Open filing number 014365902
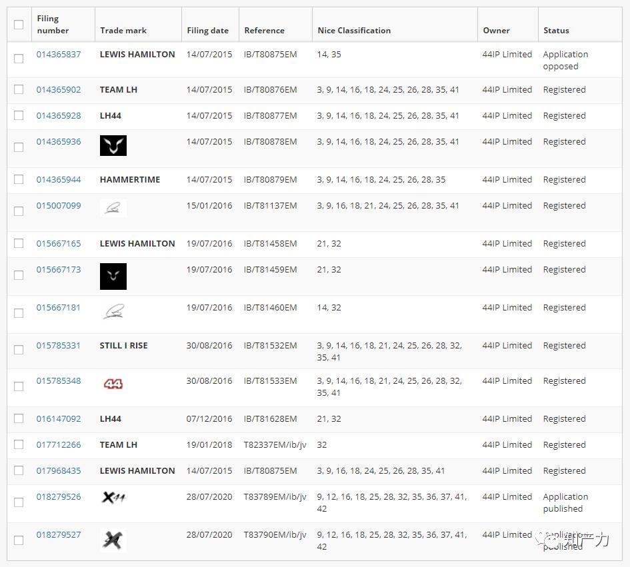The width and height of the screenshot is (630, 567). (59, 89)
